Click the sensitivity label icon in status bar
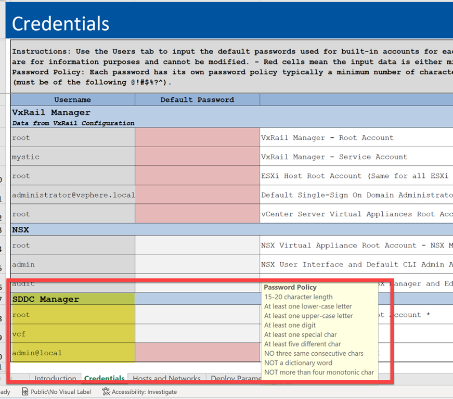 point(25,392)
